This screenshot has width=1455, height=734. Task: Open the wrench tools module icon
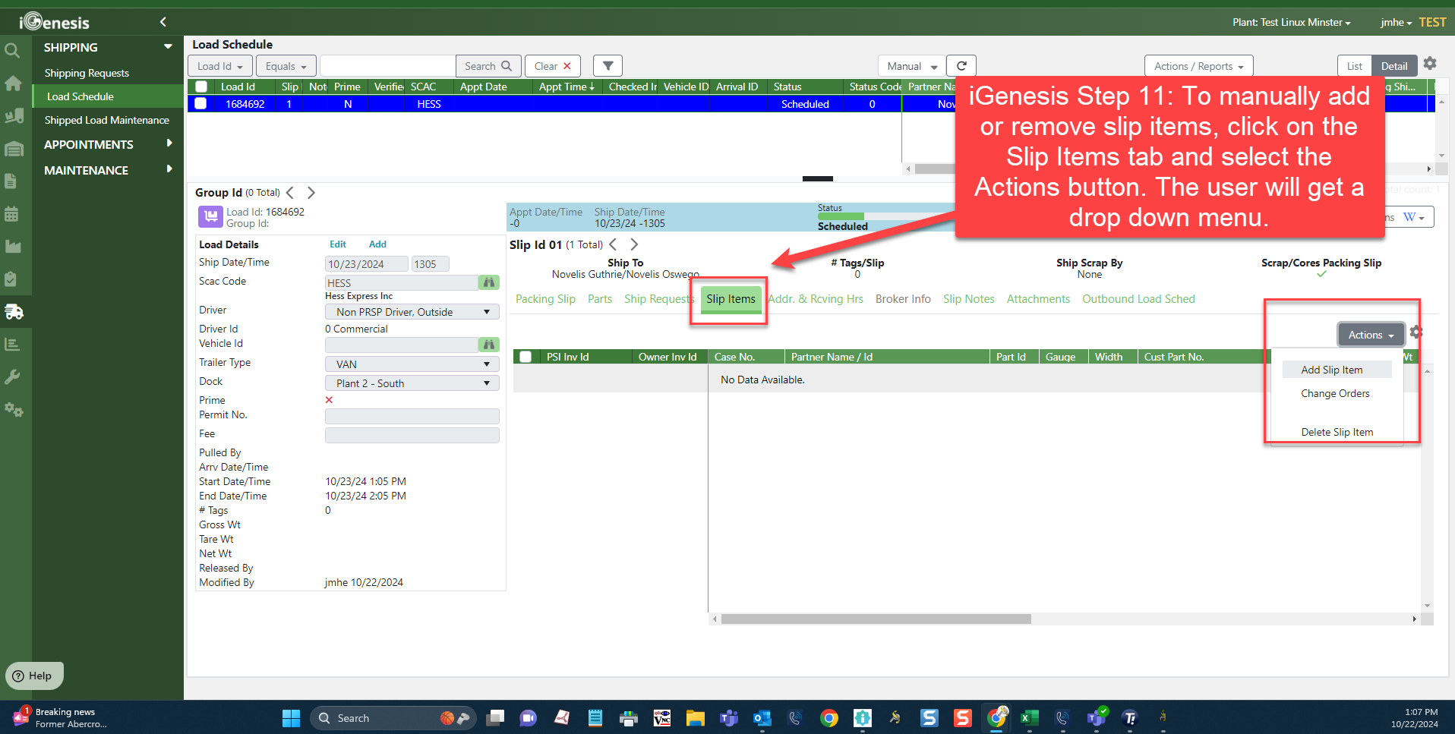[12, 376]
